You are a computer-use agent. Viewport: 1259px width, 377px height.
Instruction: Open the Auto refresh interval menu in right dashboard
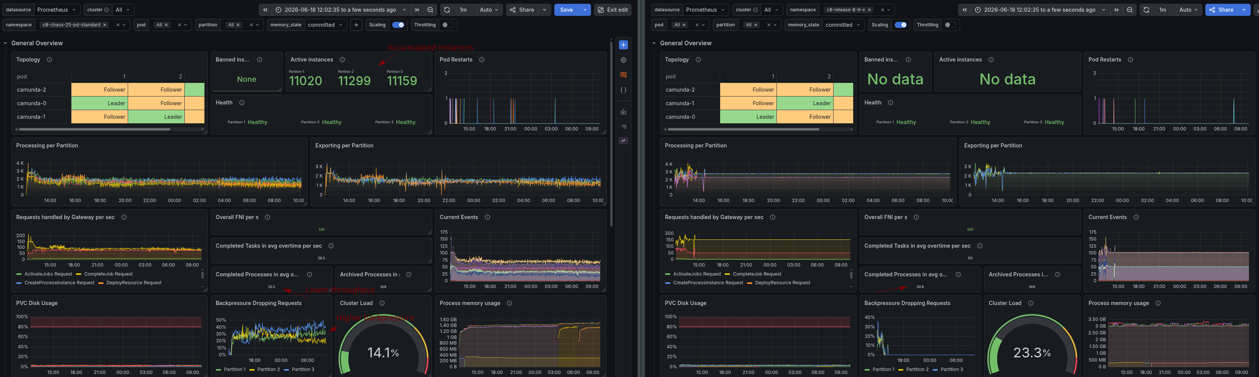click(x=1188, y=10)
